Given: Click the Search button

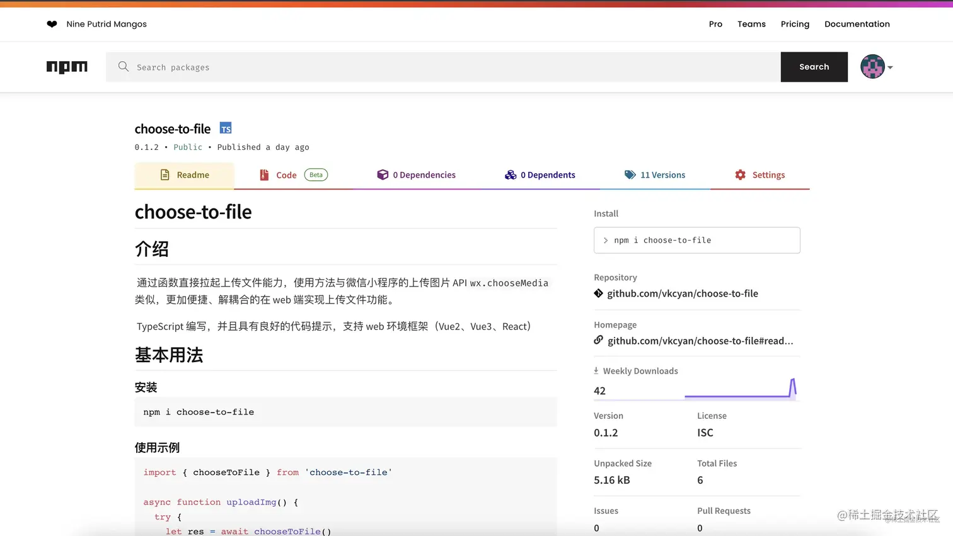Looking at the screenshot, I should (814, 67).
